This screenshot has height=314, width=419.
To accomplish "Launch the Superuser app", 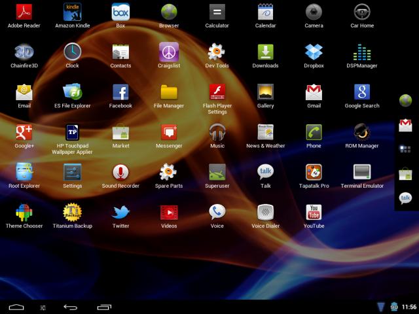I will pyautogui.click(x=217, y=173).
